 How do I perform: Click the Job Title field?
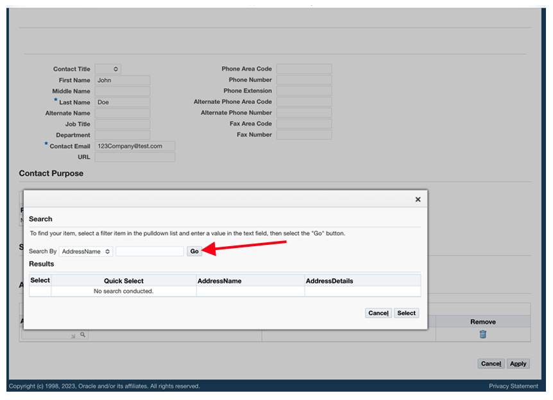pyautogui.click(x=123, y=124)
